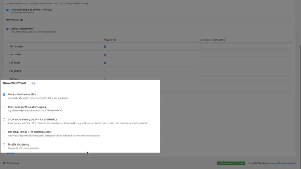This screenshot has height=169, width=301.
Task: Disable the Enable UTM parameters option
Action: tap(7, 28)
